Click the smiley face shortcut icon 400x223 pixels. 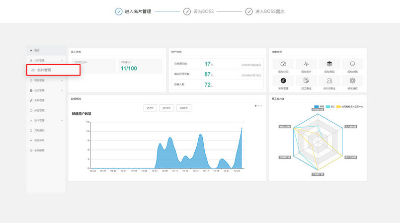352,64
